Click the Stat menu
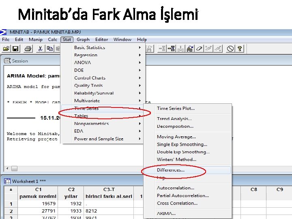This screenshot has width=292, height=219. tap(67, 39)
